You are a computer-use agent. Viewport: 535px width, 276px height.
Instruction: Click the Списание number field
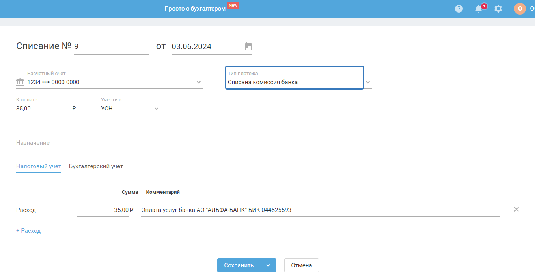tap(112, 46)
